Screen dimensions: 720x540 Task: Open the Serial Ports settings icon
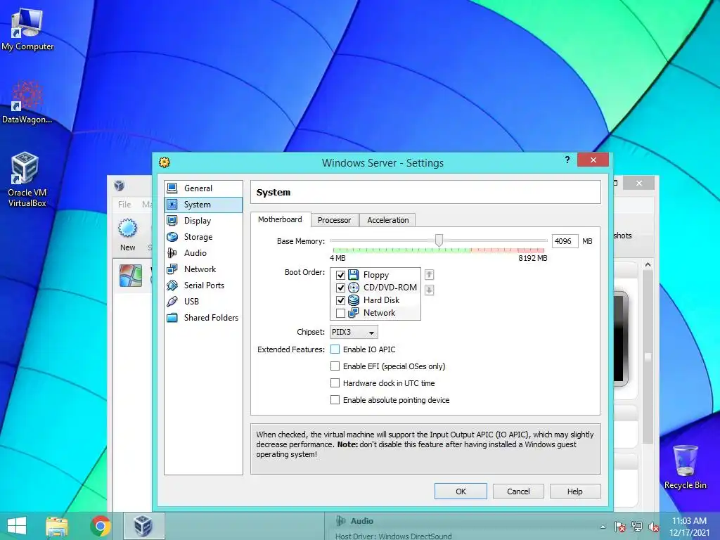(172, 285)
